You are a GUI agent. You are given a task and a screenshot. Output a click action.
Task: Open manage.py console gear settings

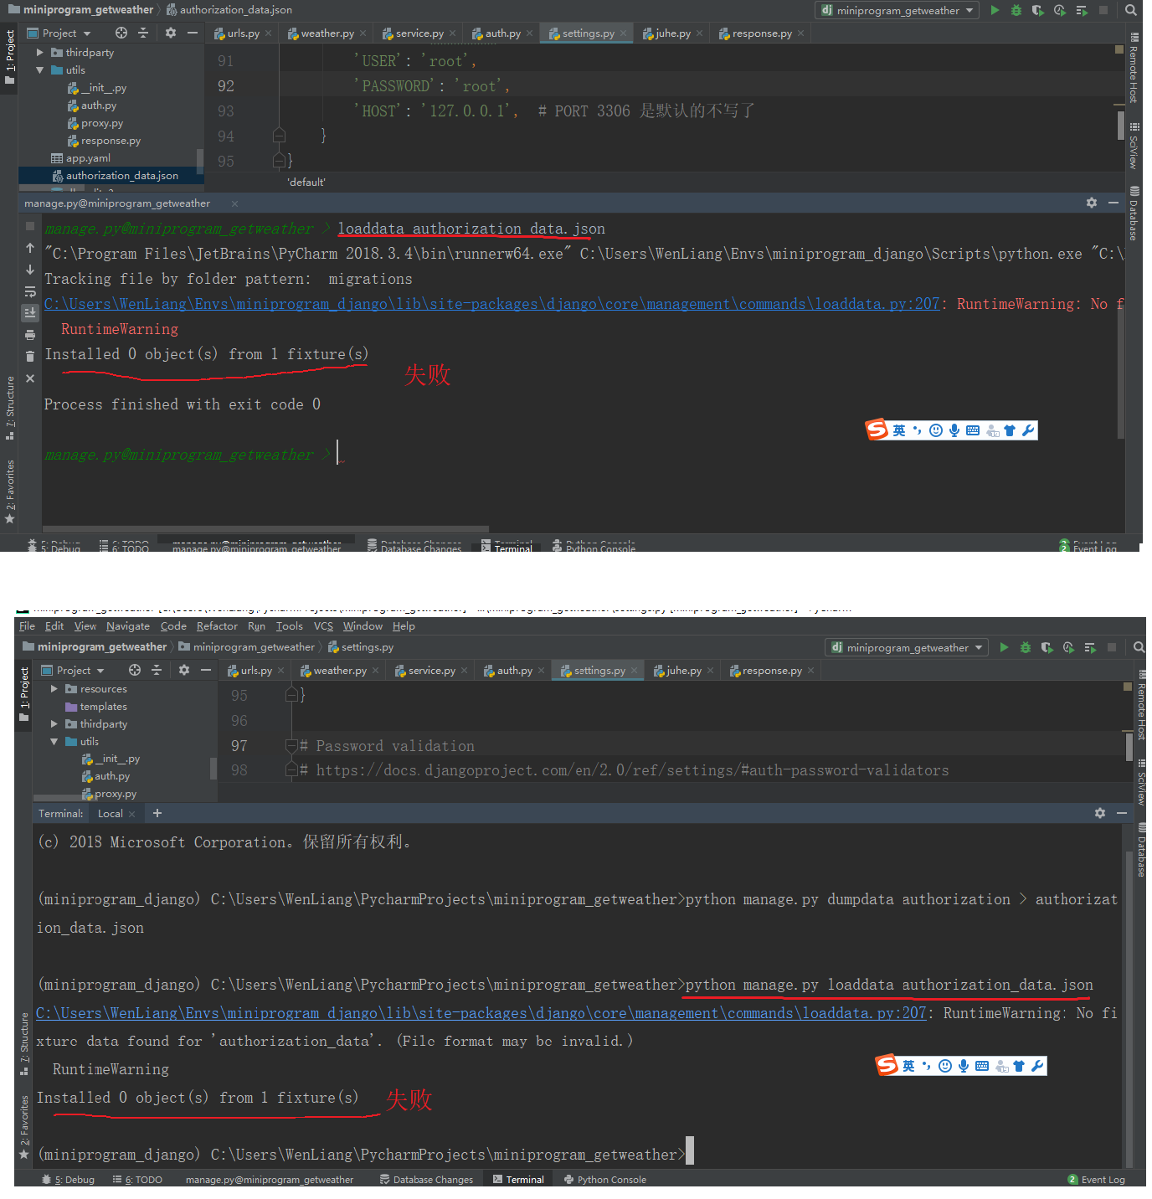[1092, 203]
